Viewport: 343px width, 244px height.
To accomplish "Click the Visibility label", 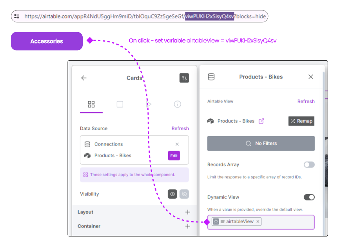I will (x=89, y=194).
